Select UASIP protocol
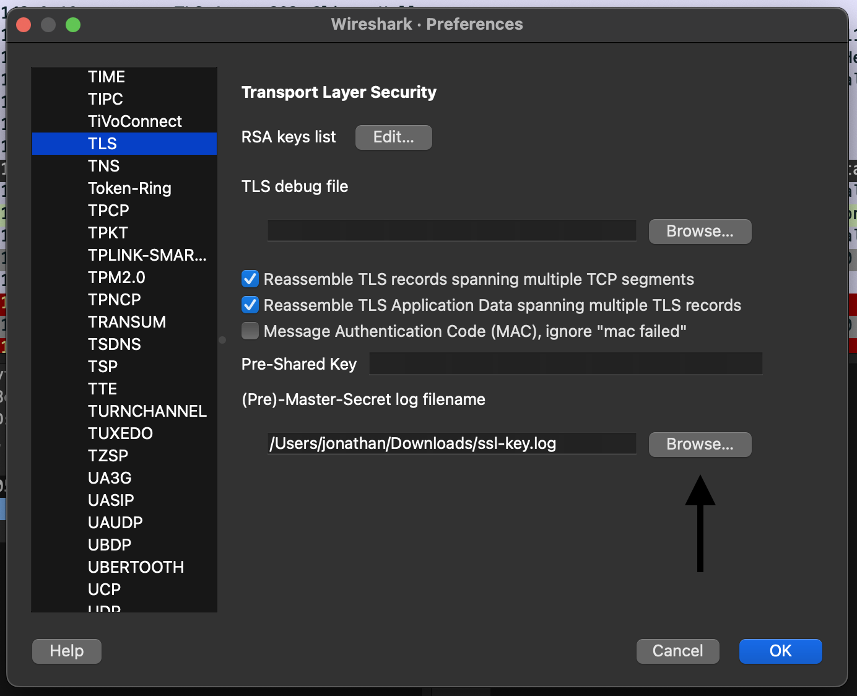 (124, 500)
